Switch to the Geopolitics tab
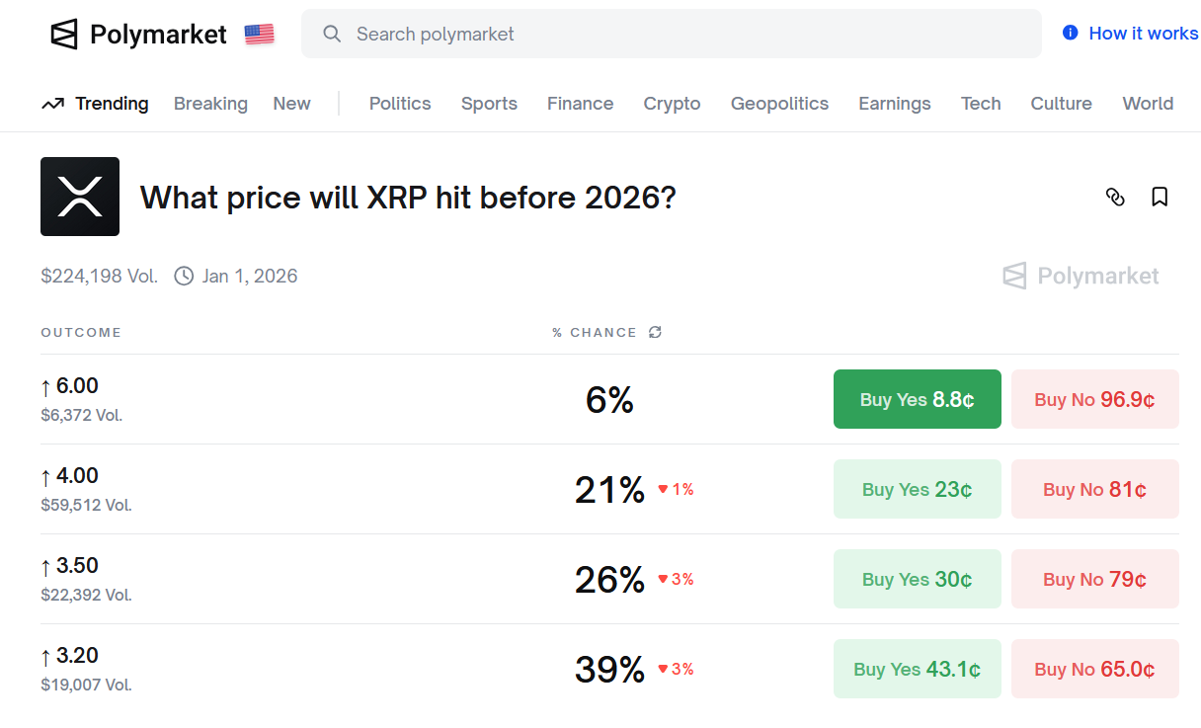Image resolution: width=1201 pixels, height=728 pixels. (779, 103)
